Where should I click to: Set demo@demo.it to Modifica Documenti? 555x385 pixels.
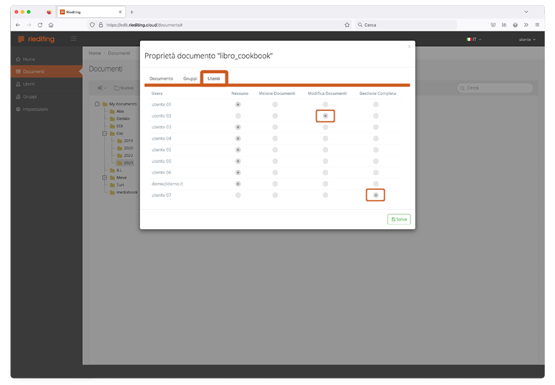[x=326, y=184]
